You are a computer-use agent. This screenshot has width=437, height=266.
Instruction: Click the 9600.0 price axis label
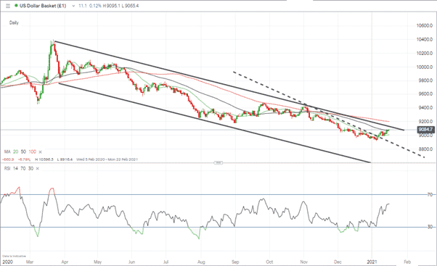425,93
